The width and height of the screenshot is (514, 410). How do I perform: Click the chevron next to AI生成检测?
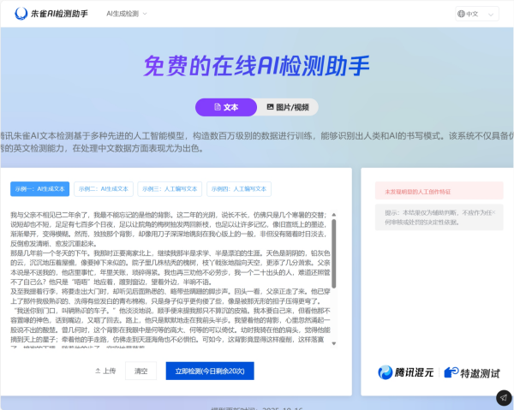tap(145, 14)
